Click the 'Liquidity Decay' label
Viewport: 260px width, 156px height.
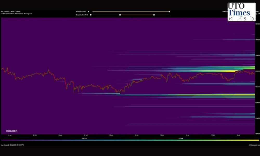(81, 12)
